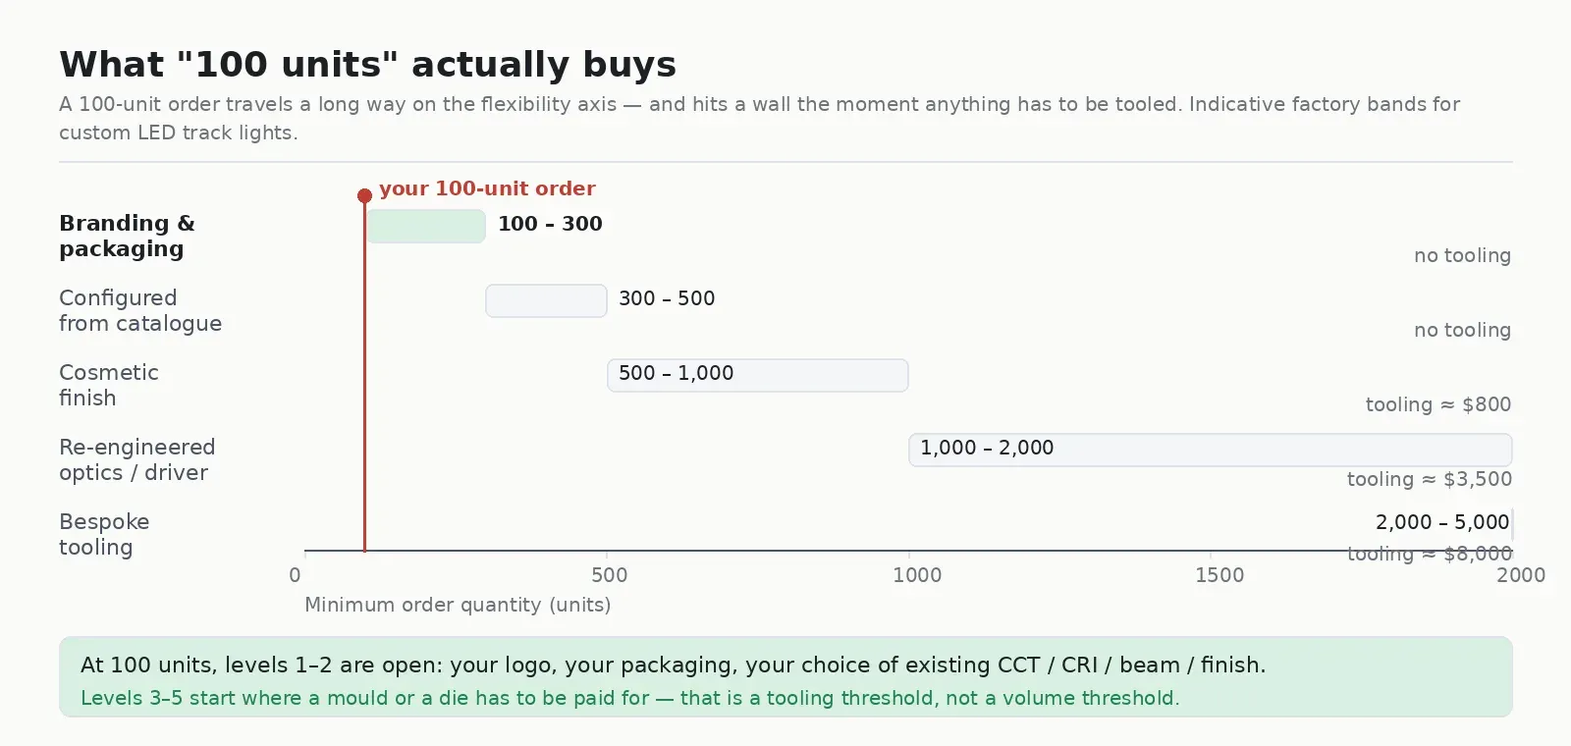The width and height of the screenshot is (1571, 746).
Task: Select the Cosmetic finish row label
Action: (x=109, y=385)
